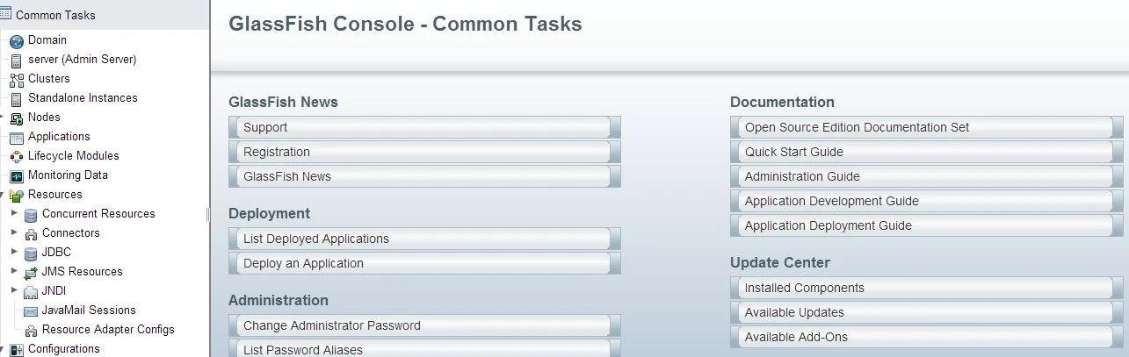Select the Lifecycle Modules icon

(16, 156)
